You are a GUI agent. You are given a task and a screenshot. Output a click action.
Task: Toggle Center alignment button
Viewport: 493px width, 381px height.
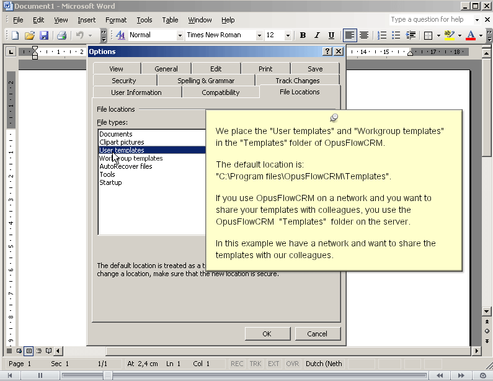click(364, 35)
